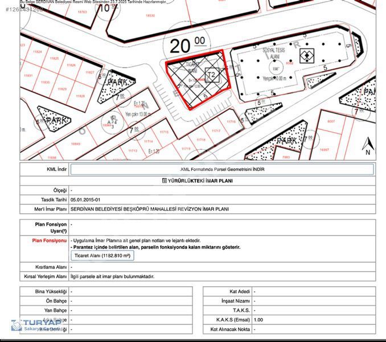Select the north arrow compass on the map

pyautogui.click(x=368, y=146)
